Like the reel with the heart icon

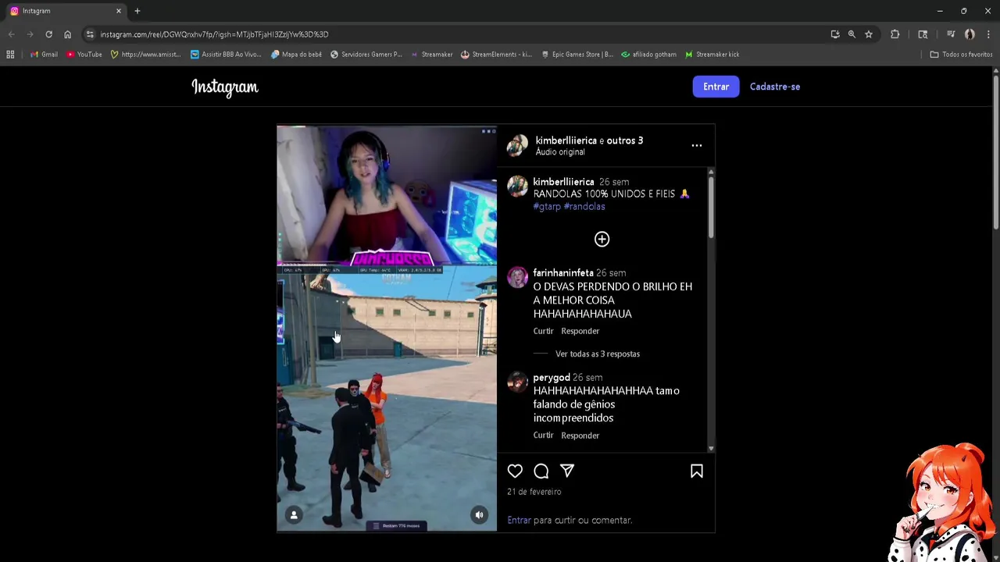(x=515, y=471)
